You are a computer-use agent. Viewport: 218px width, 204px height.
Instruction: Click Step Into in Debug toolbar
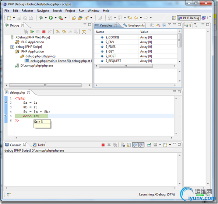[58, 32]
